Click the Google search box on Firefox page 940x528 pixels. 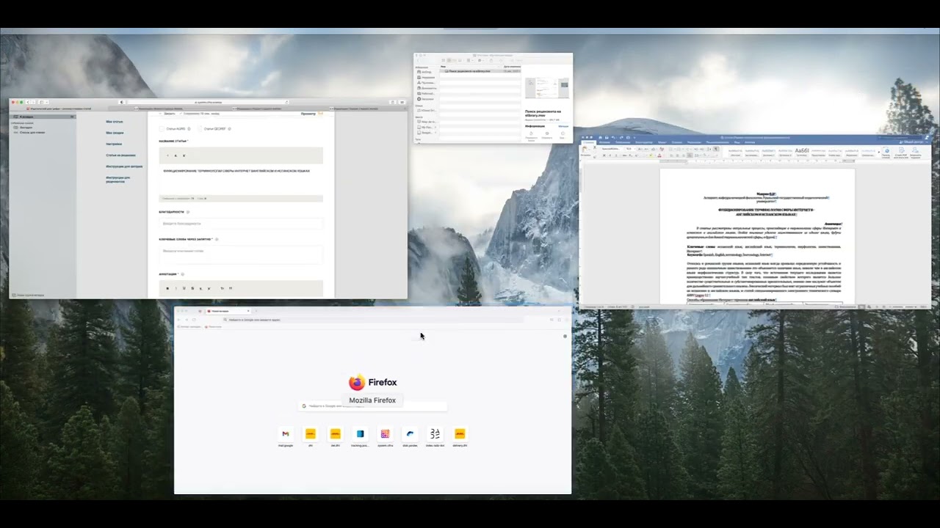(373, 406)
